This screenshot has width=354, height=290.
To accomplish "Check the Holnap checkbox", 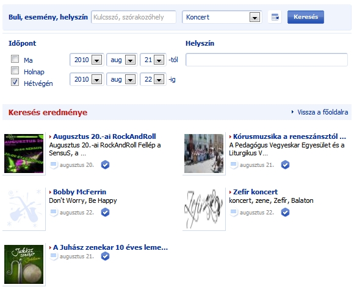I will coord(15,70).
